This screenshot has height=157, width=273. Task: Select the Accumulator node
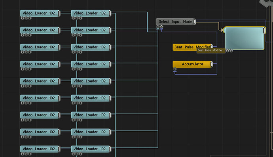tap(193, 64)
